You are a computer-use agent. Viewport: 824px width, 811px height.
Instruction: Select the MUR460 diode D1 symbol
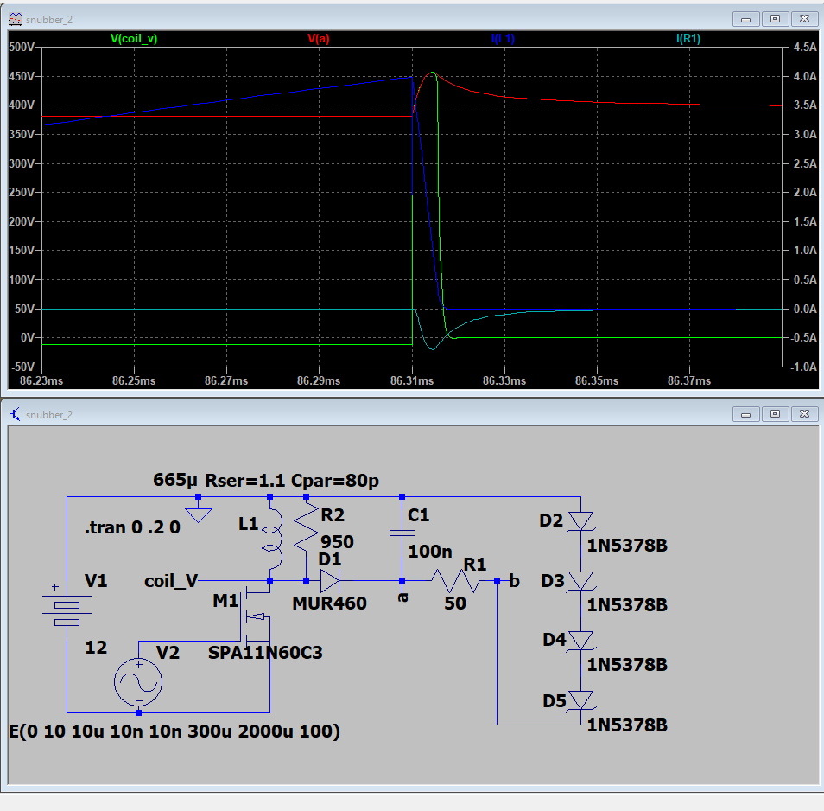(330, 580)
